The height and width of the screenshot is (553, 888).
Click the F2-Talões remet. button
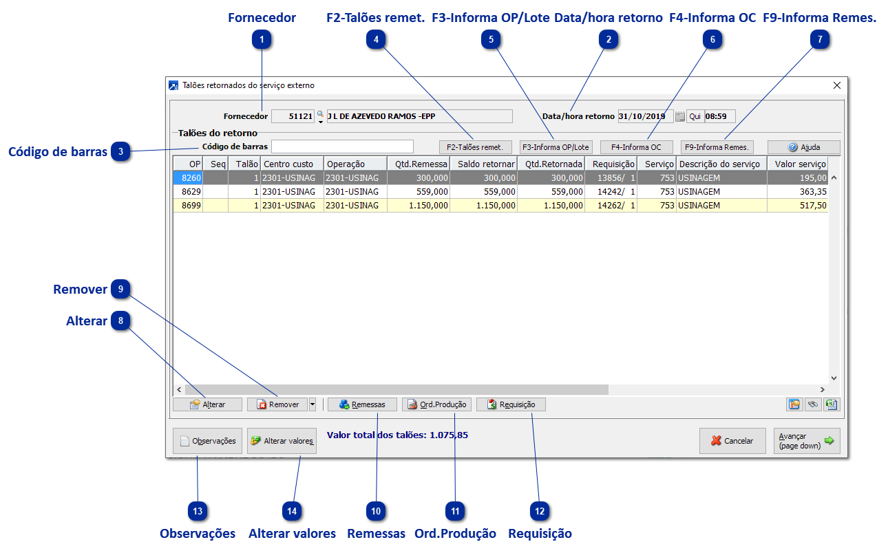click(x=476, y=147)
